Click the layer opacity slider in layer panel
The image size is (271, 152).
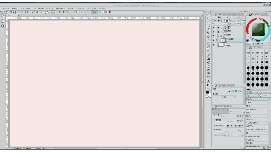click(234, 18)
